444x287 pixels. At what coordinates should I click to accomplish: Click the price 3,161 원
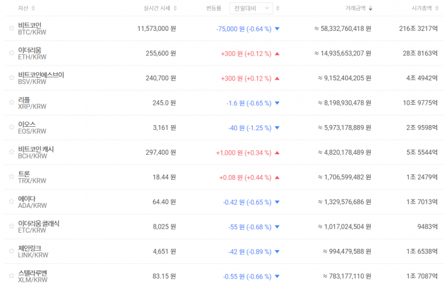(164, 127)
